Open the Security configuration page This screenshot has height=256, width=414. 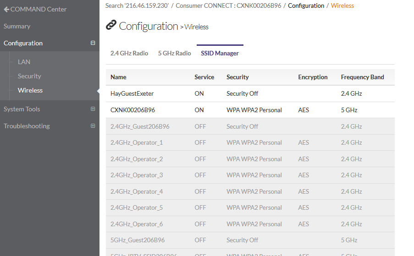click(29, 76)
